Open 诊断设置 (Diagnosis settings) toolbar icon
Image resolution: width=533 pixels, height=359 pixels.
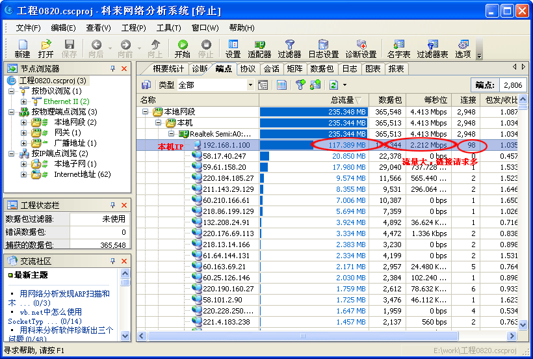[361, 49]
